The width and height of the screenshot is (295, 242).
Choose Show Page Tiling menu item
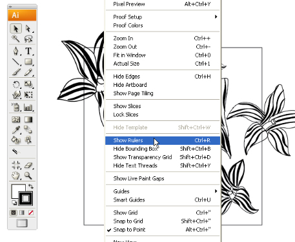(163, 93)
